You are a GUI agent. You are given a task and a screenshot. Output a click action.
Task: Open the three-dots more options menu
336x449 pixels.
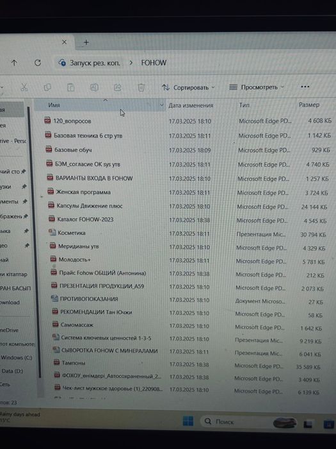point(305,87)
